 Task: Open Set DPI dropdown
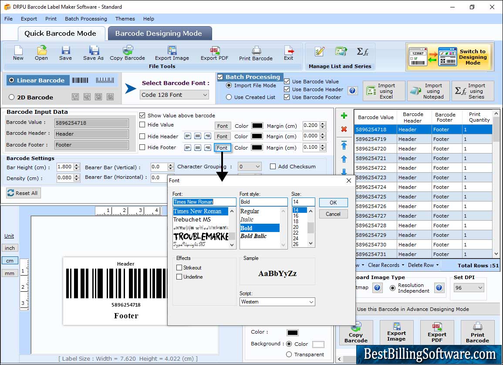click(x=469, y=287)
